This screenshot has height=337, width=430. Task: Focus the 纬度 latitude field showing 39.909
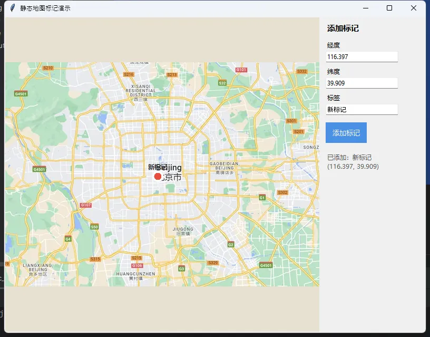pos(361,83)
